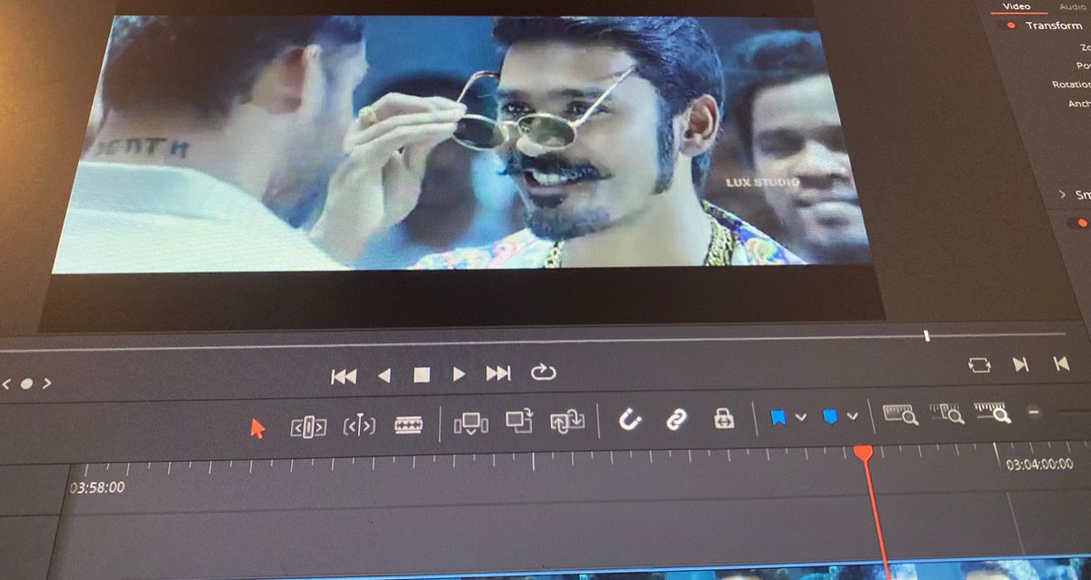Play the clip in reverse

point(384,375)
